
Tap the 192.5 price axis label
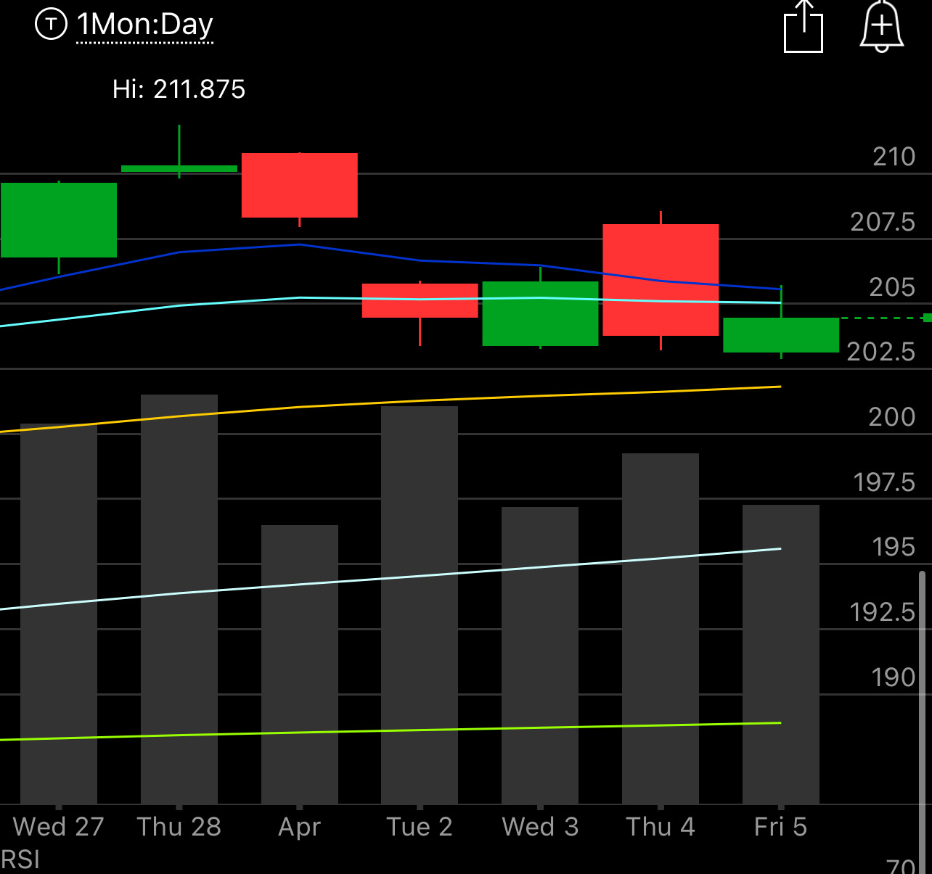[x=883, y=612]
